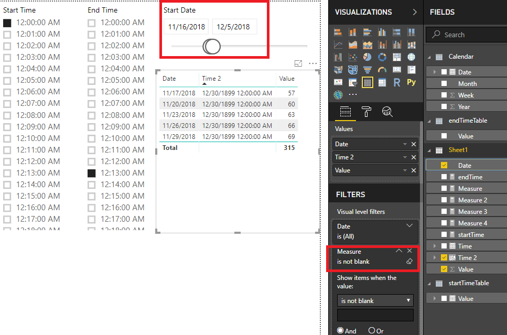507x335 pixels.
Task: Select the Or radio button
Action: pos(372,331)
